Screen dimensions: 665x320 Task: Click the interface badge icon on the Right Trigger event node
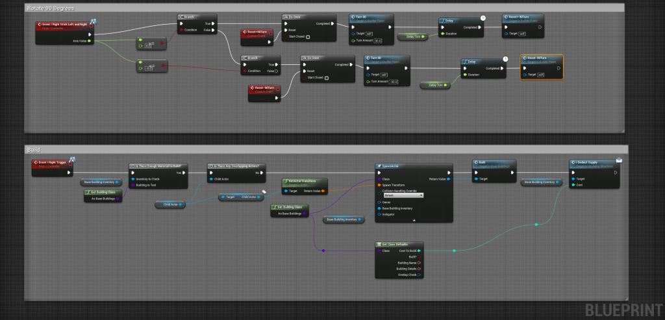[x=73, y=160]
